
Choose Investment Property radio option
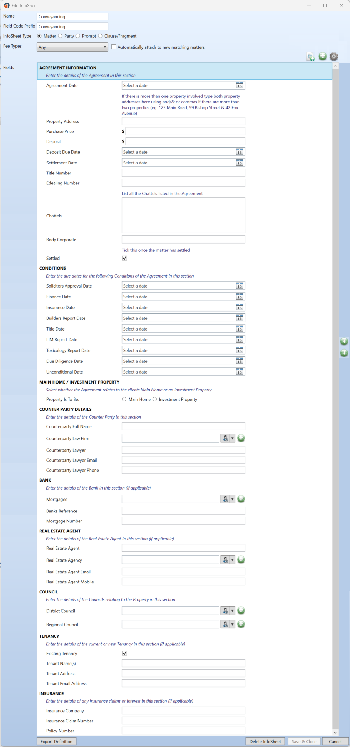pyautogui.click(x=155, y=399)
